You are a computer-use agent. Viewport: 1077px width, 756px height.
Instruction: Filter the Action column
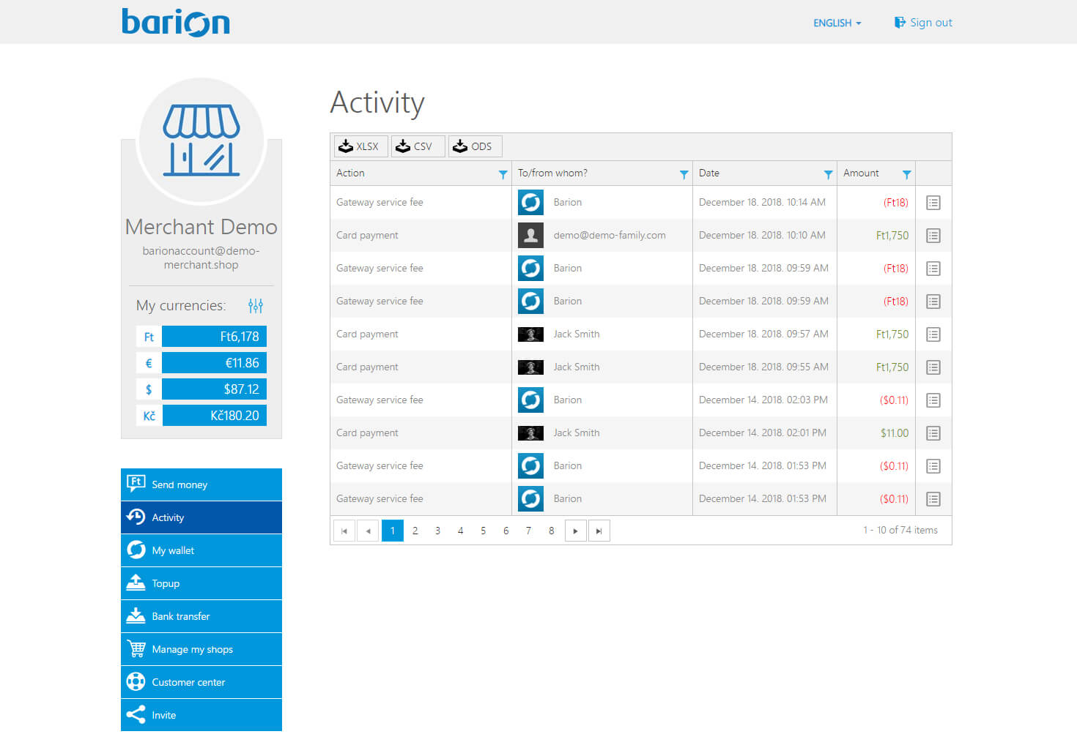click(x=503, y=174)
